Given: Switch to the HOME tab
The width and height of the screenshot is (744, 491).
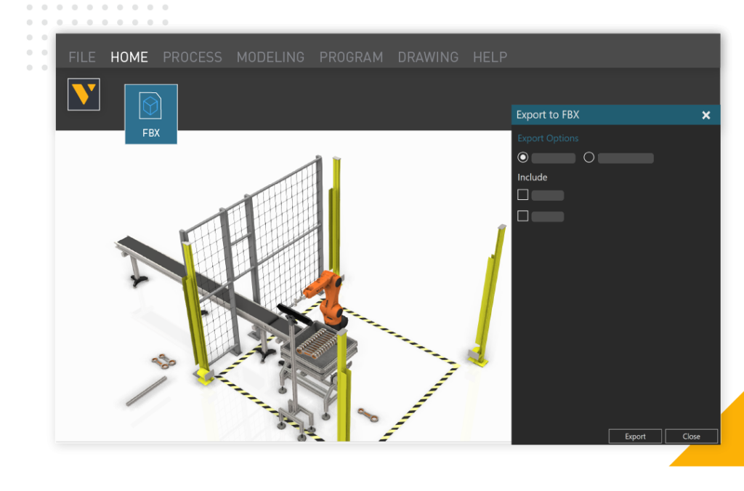Looking at the screenshot, I should [x=129, y=57].
